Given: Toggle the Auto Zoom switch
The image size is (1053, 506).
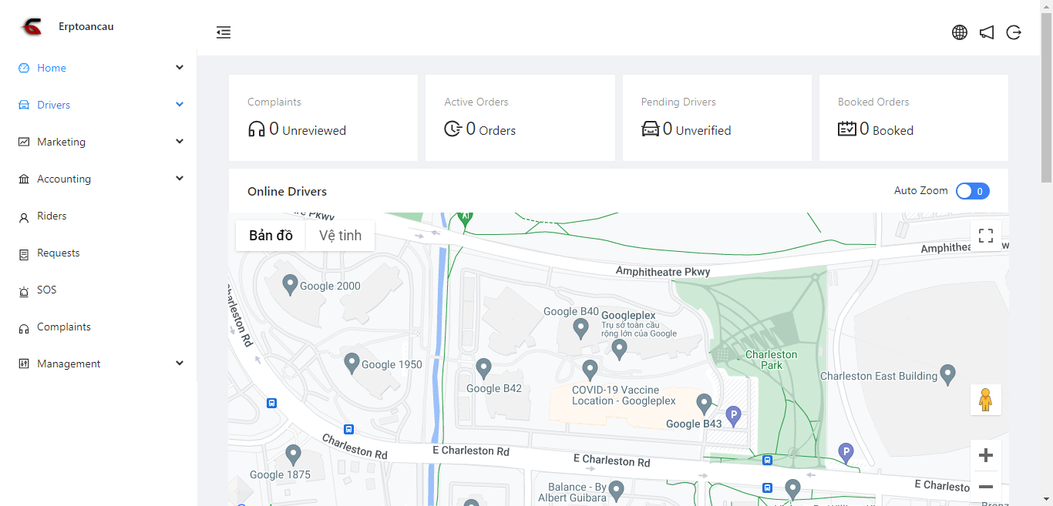Looking at the screenshot, I should coord(972,191).
